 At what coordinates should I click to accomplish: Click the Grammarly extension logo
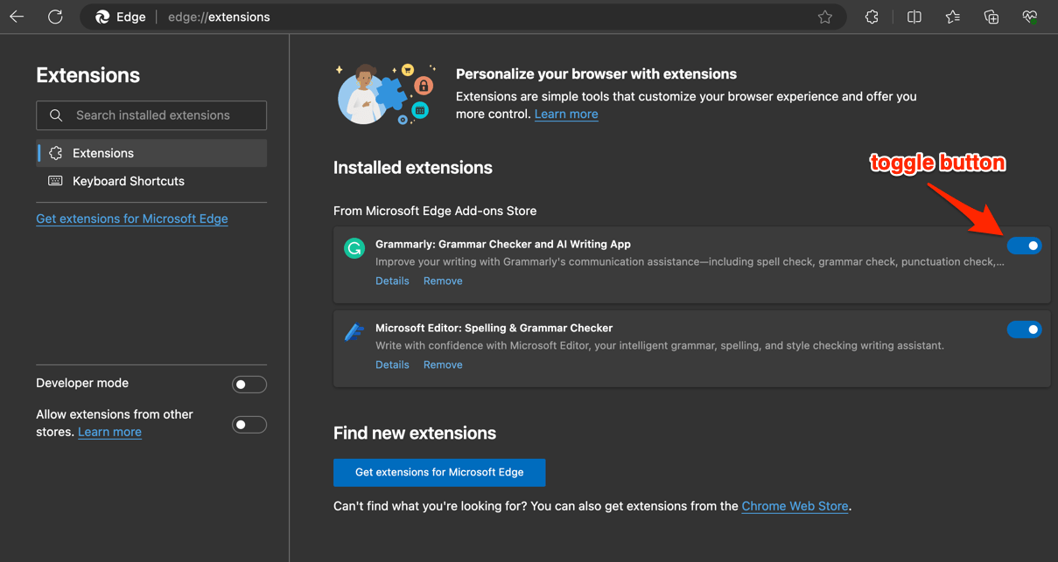click(354, 248)
